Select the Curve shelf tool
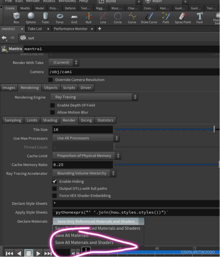220x257 pixels. pyautogui.click(x=132, y=18)
